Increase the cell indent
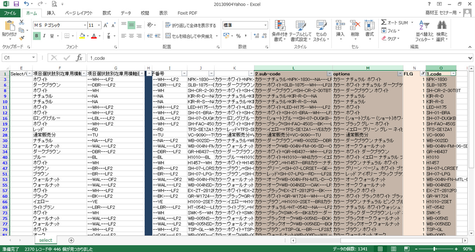 tap(158, 36)
